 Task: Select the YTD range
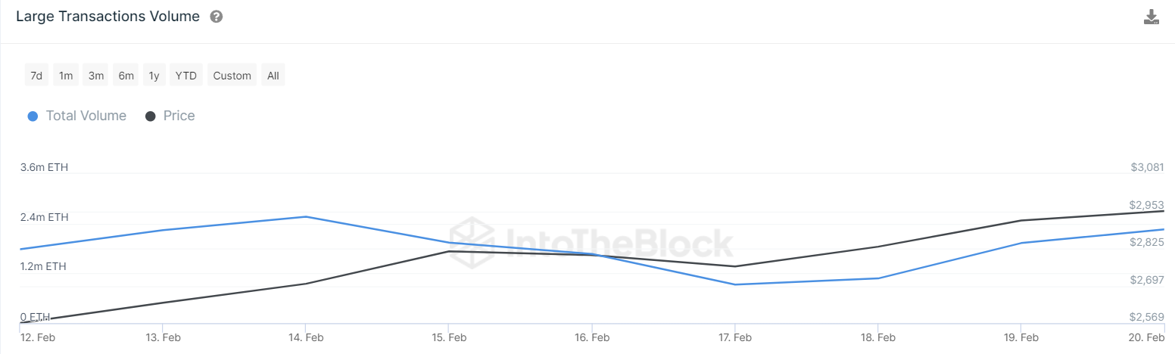(185, 76)
